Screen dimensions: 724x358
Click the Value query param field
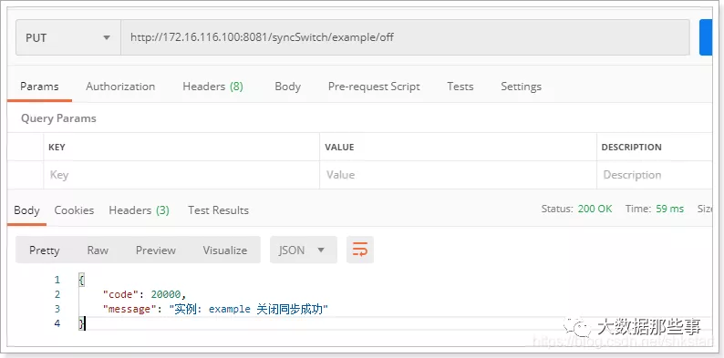tap(458, 175)
